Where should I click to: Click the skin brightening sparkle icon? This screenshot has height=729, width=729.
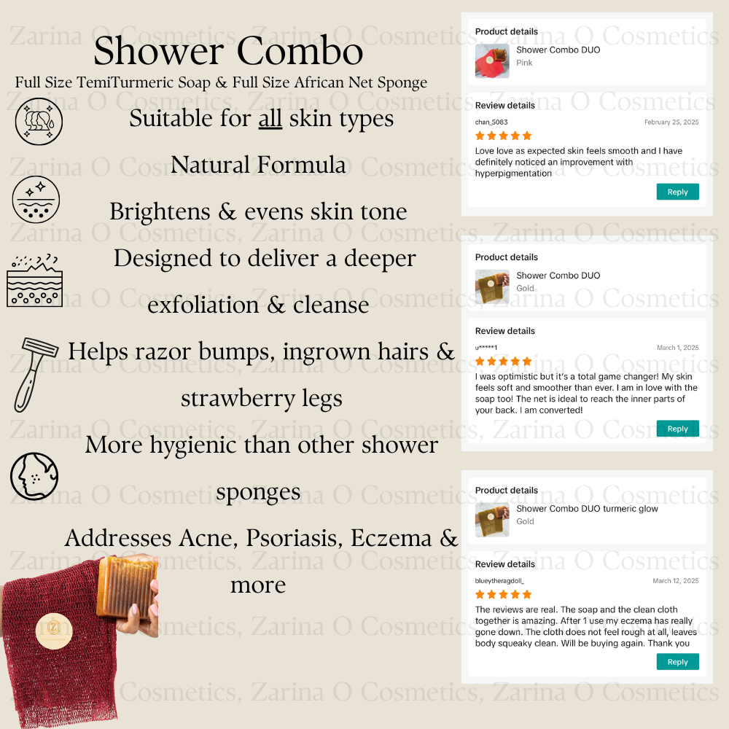36,200
